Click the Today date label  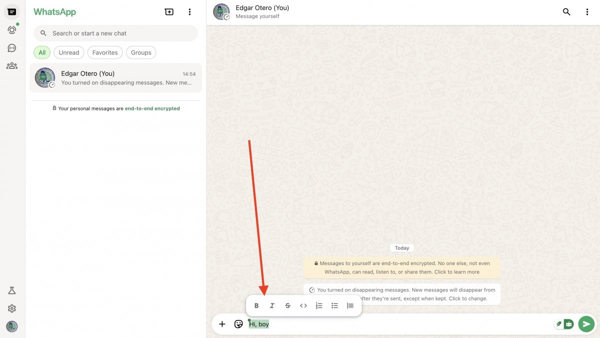point(402,248)
